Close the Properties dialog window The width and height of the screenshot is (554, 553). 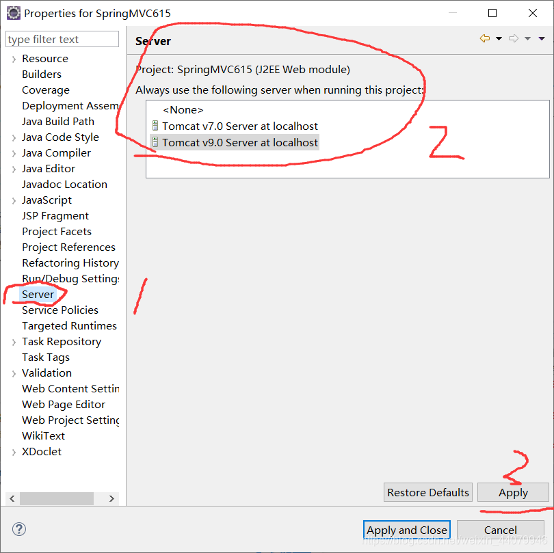point(532,13)
